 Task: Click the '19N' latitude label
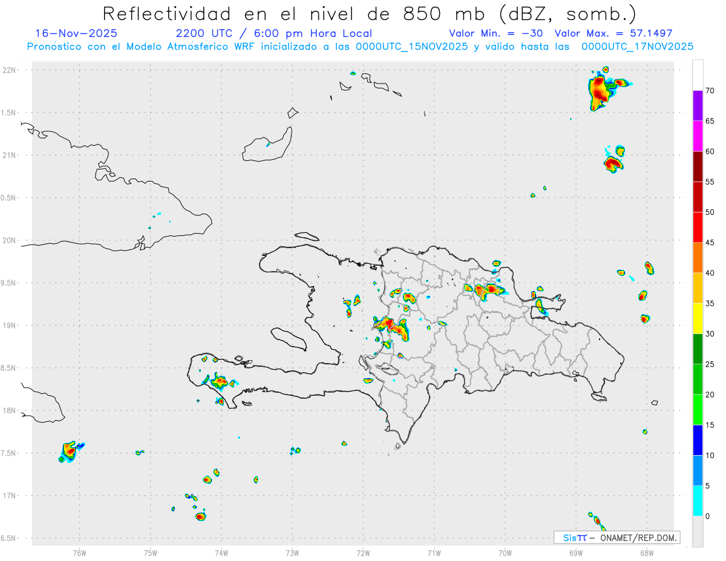tap(10, 326)
